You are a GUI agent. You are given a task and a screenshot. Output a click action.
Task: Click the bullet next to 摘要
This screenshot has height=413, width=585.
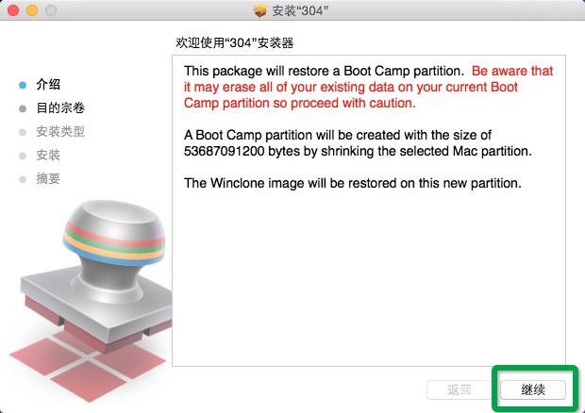(23, 179)
